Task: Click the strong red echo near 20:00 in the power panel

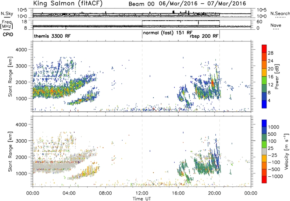Action: pos(213,83)
